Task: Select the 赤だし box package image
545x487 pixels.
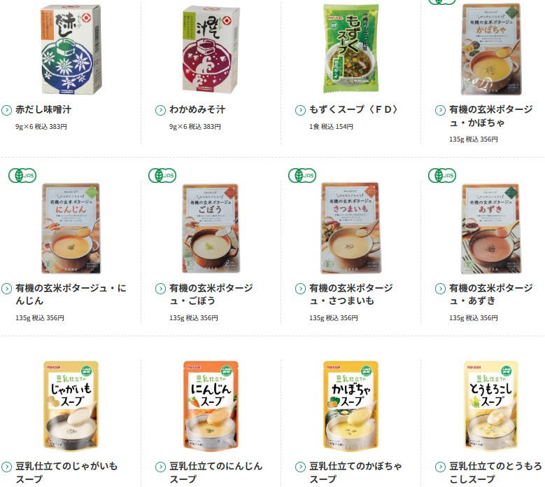Action: coord(71,50)
